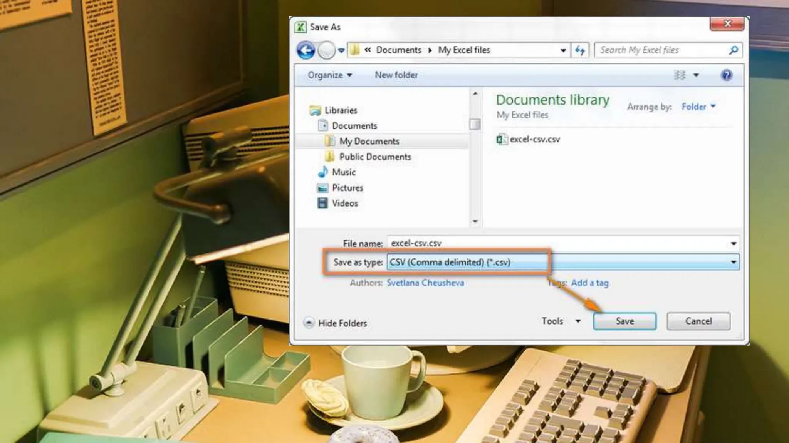Image resolution: width=789 pixels, height=443 pixels.
Task: Open Arrange by Folder dropdown
Action: coord(698,107)
